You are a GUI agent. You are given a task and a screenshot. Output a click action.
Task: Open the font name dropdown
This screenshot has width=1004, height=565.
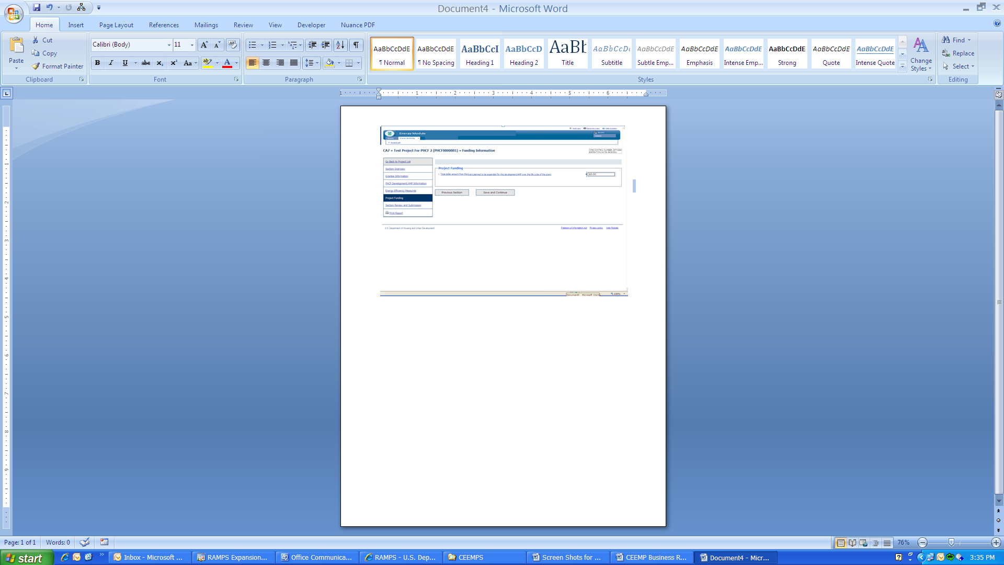169,45
